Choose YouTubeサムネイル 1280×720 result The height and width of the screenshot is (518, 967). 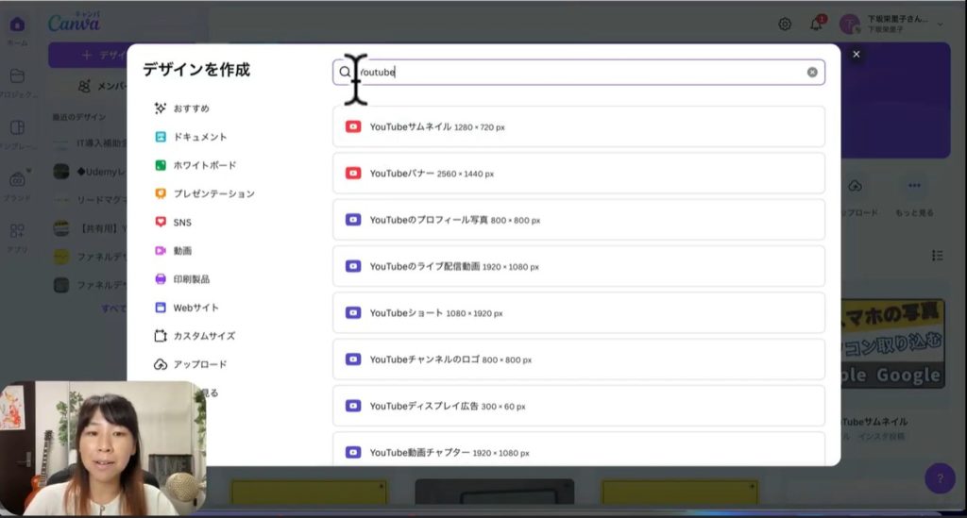578,126
